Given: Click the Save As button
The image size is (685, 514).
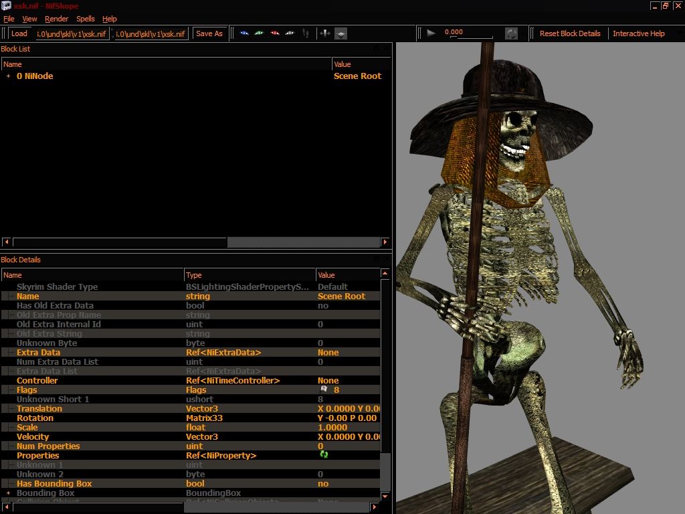Looking at the screenshot, I should tap(209, 33).
